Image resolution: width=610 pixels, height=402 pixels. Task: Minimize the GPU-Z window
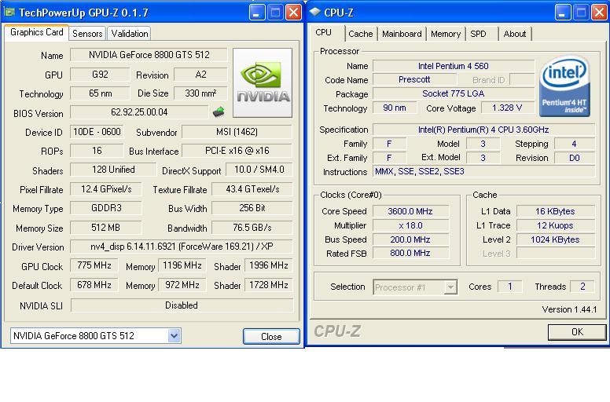pos(257,13)
